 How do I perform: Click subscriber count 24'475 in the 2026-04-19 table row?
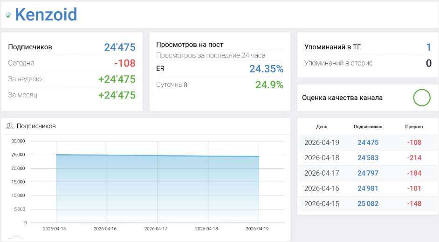pos(368,143)
